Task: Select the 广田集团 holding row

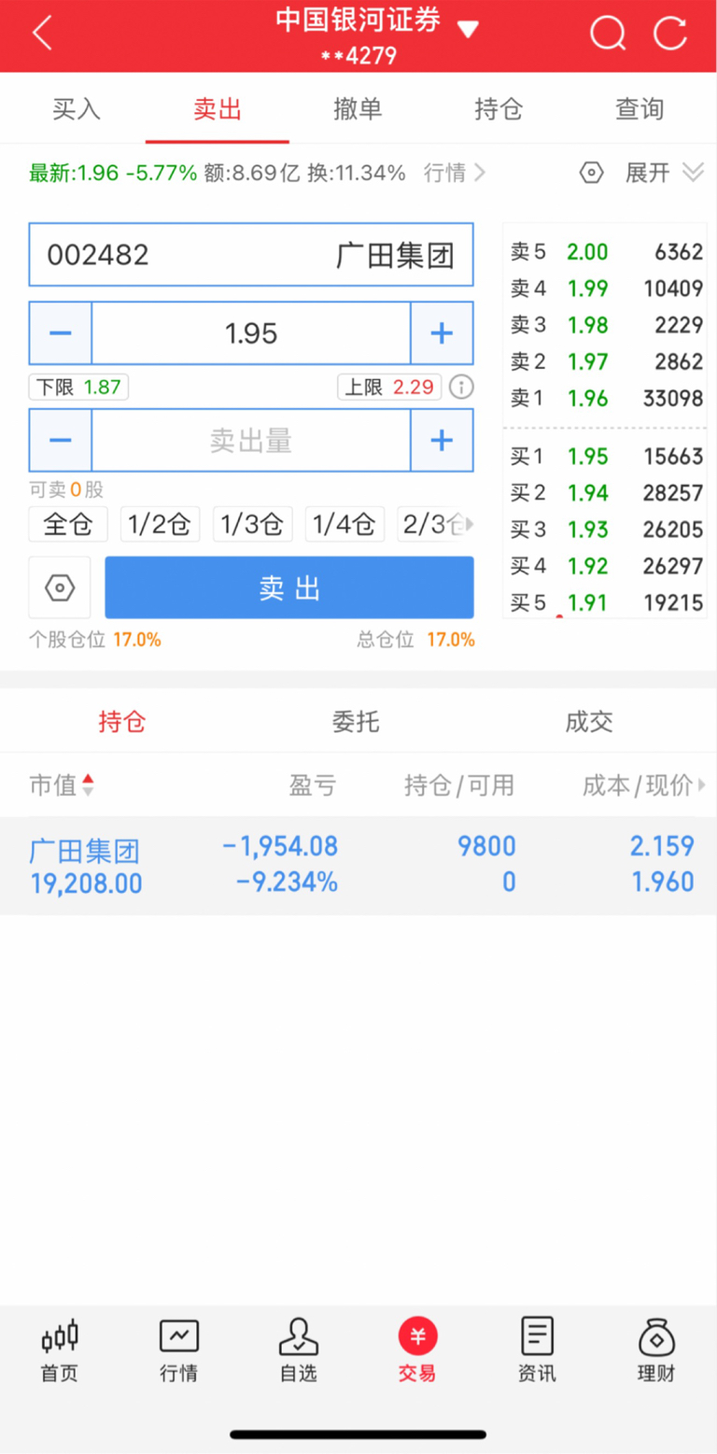Action: pos(358,866)
